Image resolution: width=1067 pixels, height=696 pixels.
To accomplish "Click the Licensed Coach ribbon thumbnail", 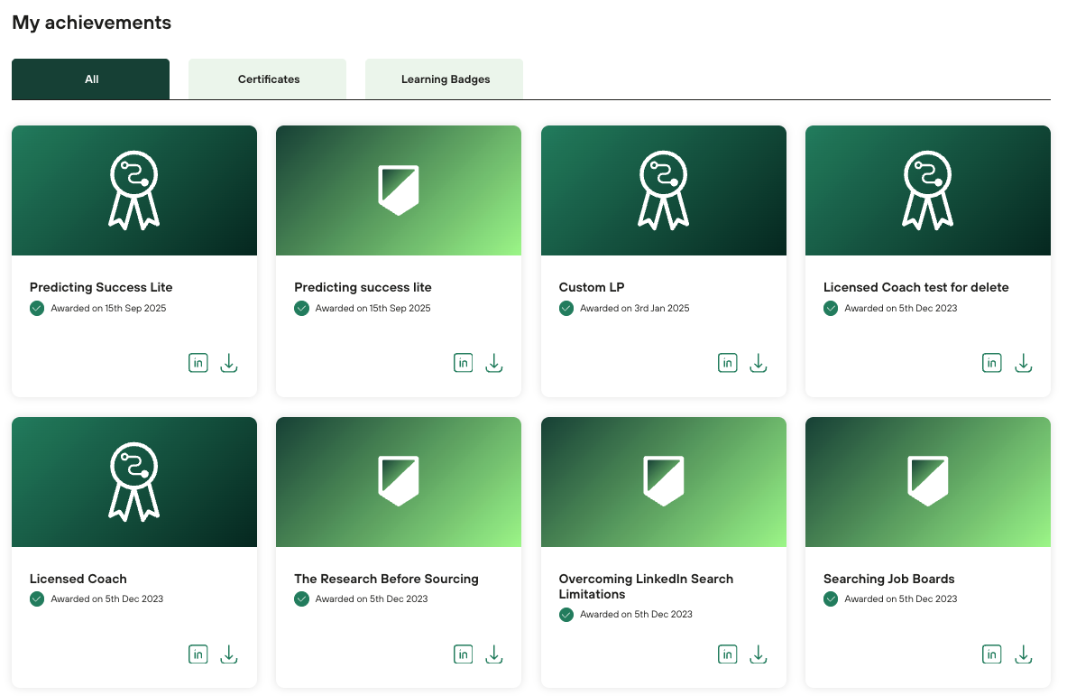I will 134,482.
